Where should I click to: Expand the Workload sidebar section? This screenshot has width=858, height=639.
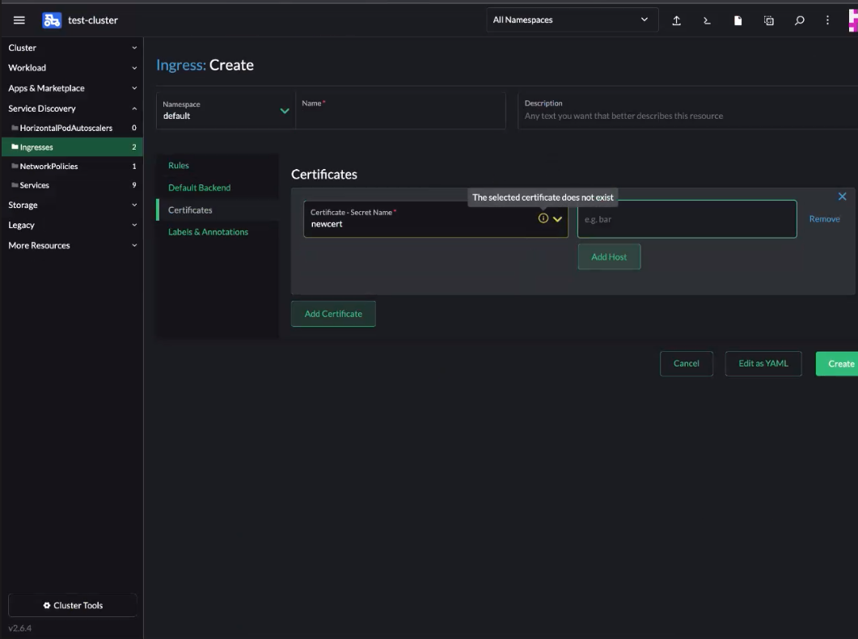click(72, 68)
